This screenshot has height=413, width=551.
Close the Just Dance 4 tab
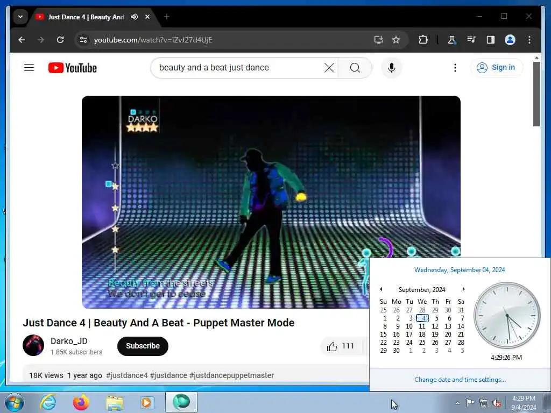pos(147,17)
